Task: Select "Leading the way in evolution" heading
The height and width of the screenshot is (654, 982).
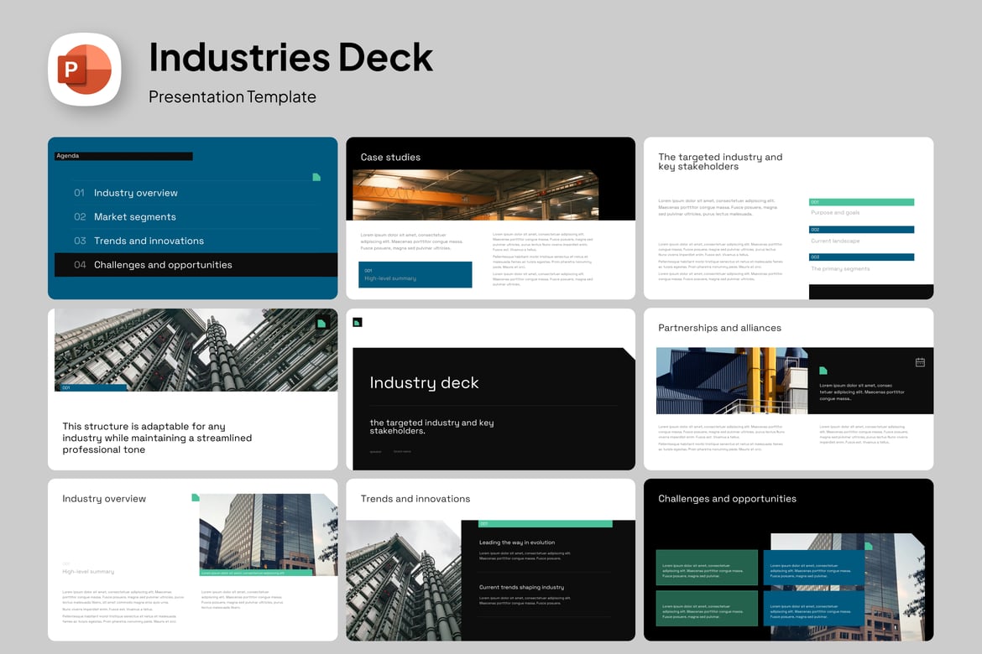Action: (x=517, y=542)
